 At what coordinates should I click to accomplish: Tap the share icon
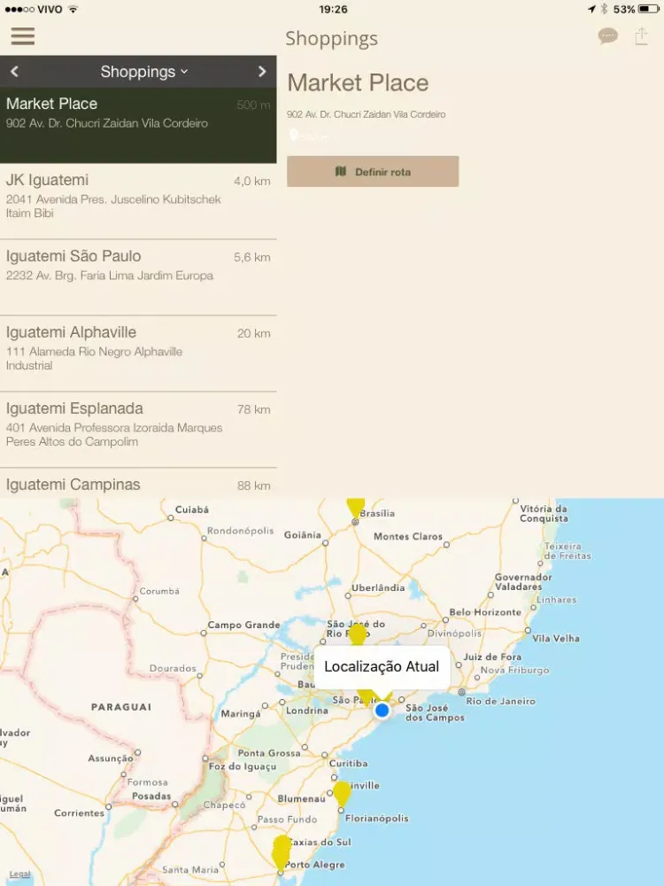[x=641, y=36]
